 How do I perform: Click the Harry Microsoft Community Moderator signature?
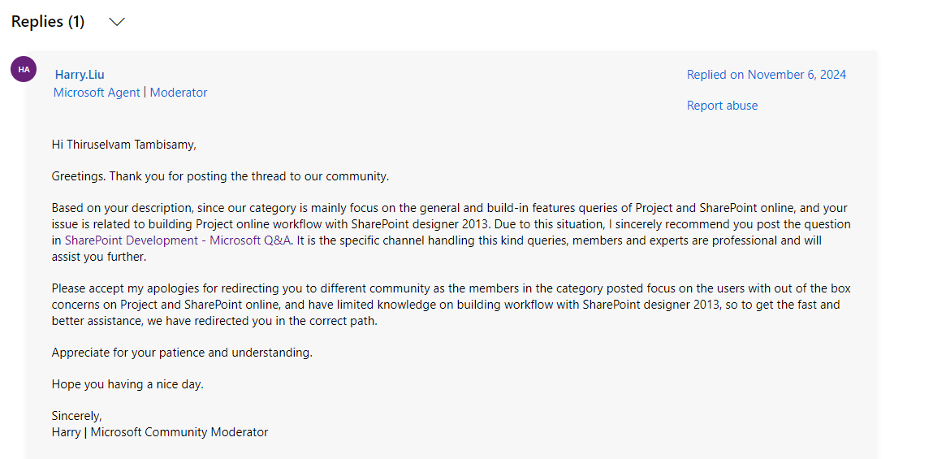click(x=160, y=432)
